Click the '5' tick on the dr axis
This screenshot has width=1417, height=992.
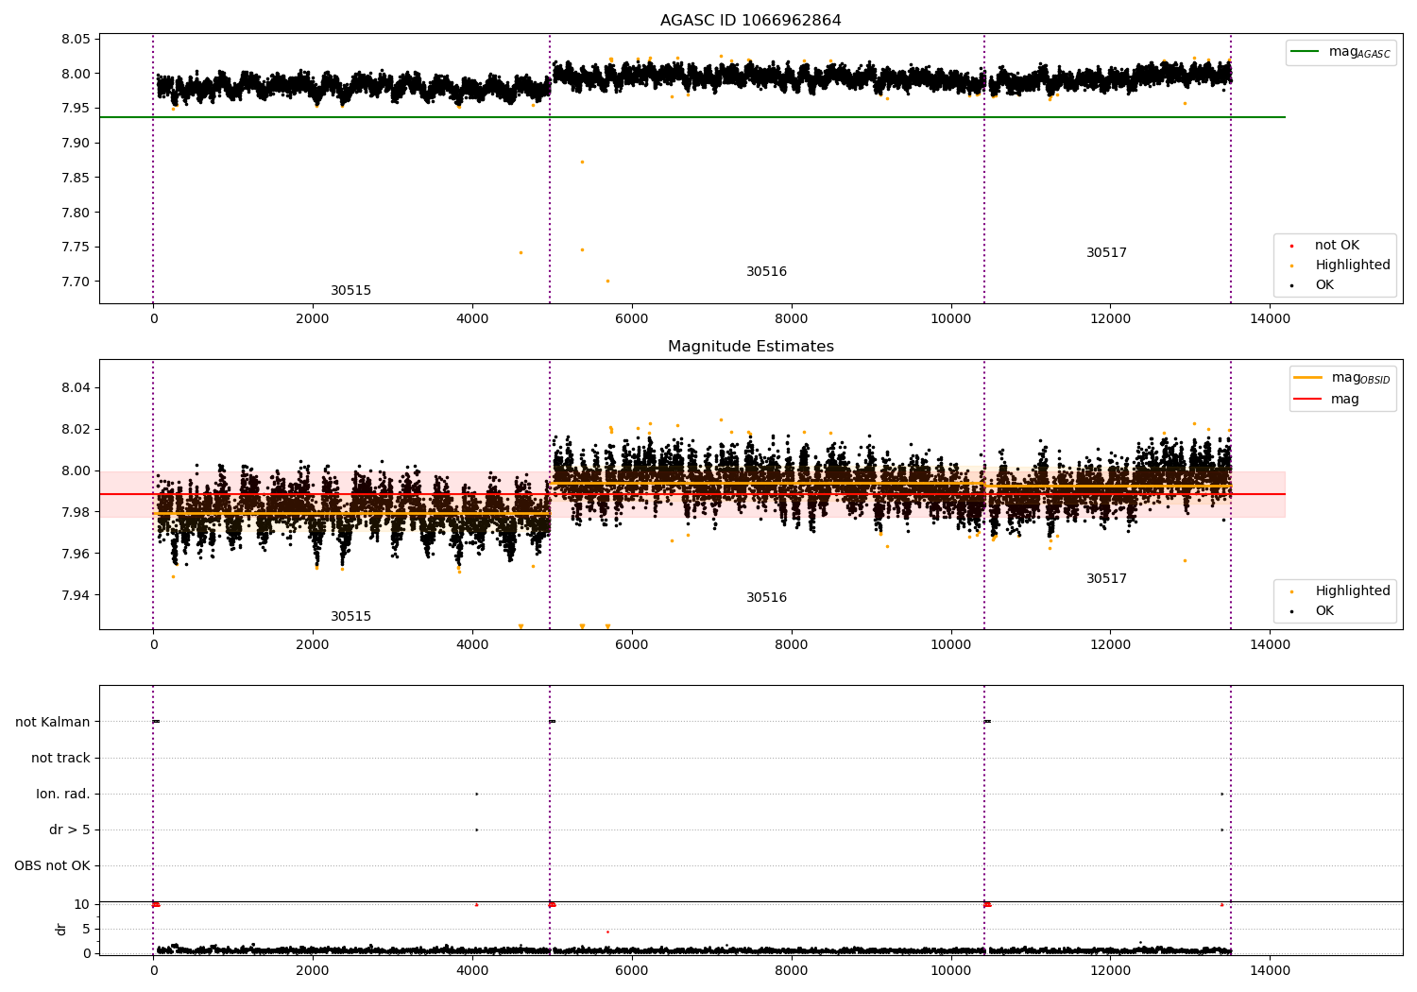(x=87, y=930)
